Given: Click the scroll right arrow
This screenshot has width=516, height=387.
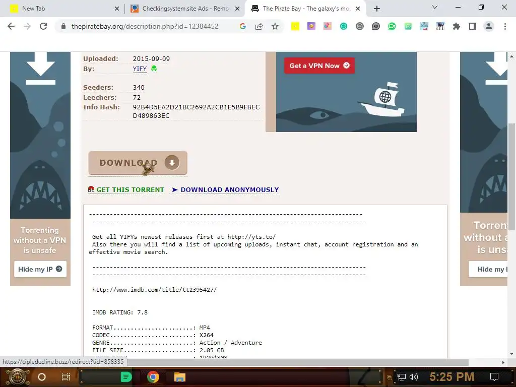Looking at the screenshot, I should coord(503,362).
